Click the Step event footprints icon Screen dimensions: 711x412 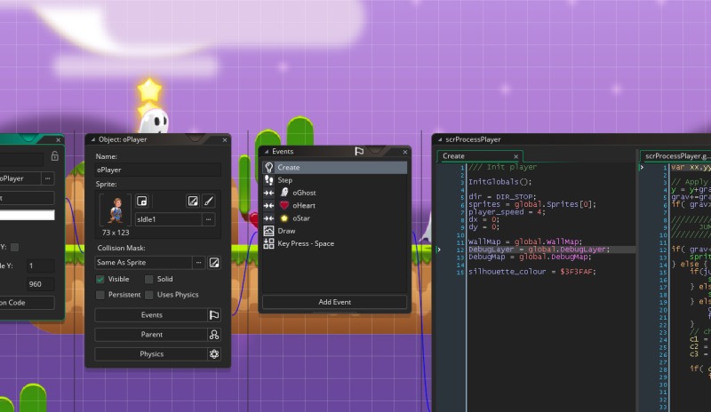point(269,180)
